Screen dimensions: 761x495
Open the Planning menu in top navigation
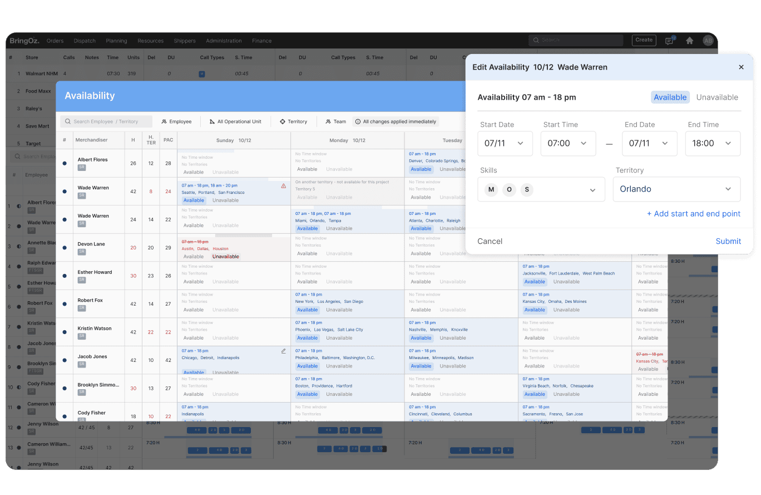point(116,41)
